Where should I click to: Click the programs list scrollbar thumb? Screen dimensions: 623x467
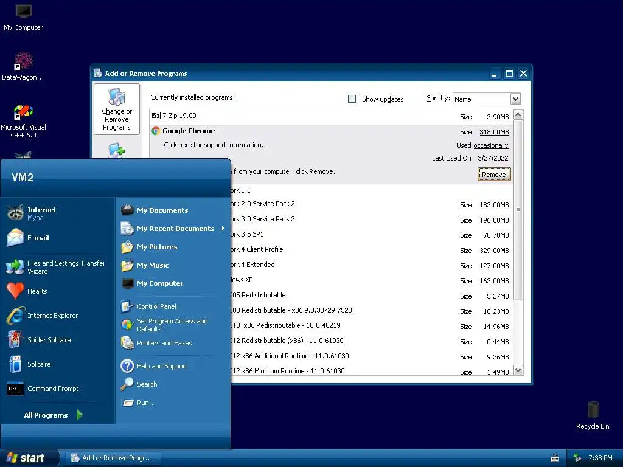[518, 210]
